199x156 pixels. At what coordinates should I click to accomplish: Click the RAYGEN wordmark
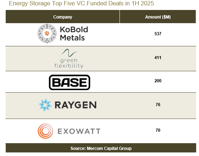pos(76,105)
